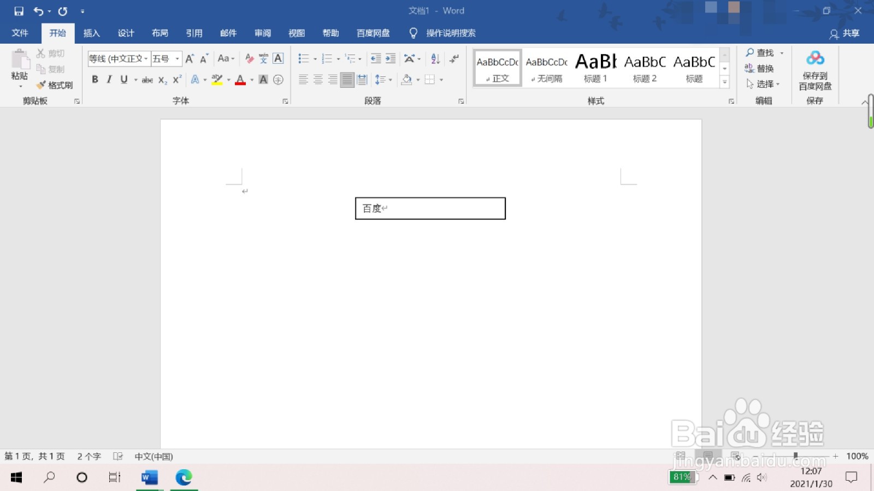The height and width of the screenshot is (491, 874).
Task: Click 中文(中国) language in status bar
Action: tap(153, 457)
